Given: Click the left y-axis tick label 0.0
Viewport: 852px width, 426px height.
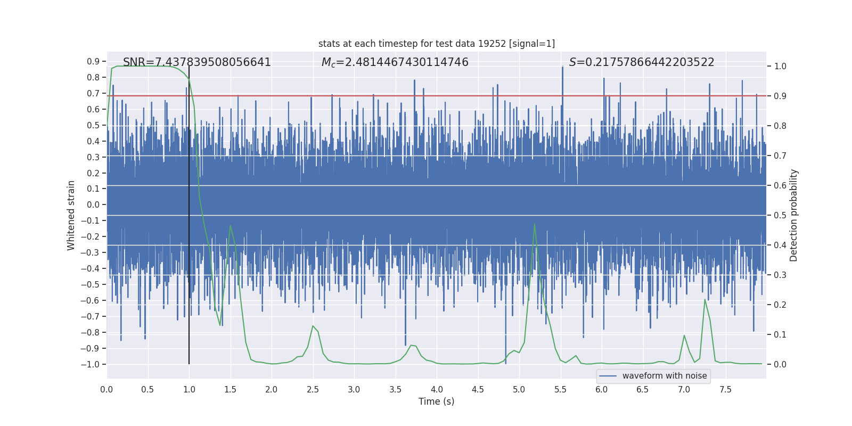Looking at the screenshot, I should tap(93, 205).
